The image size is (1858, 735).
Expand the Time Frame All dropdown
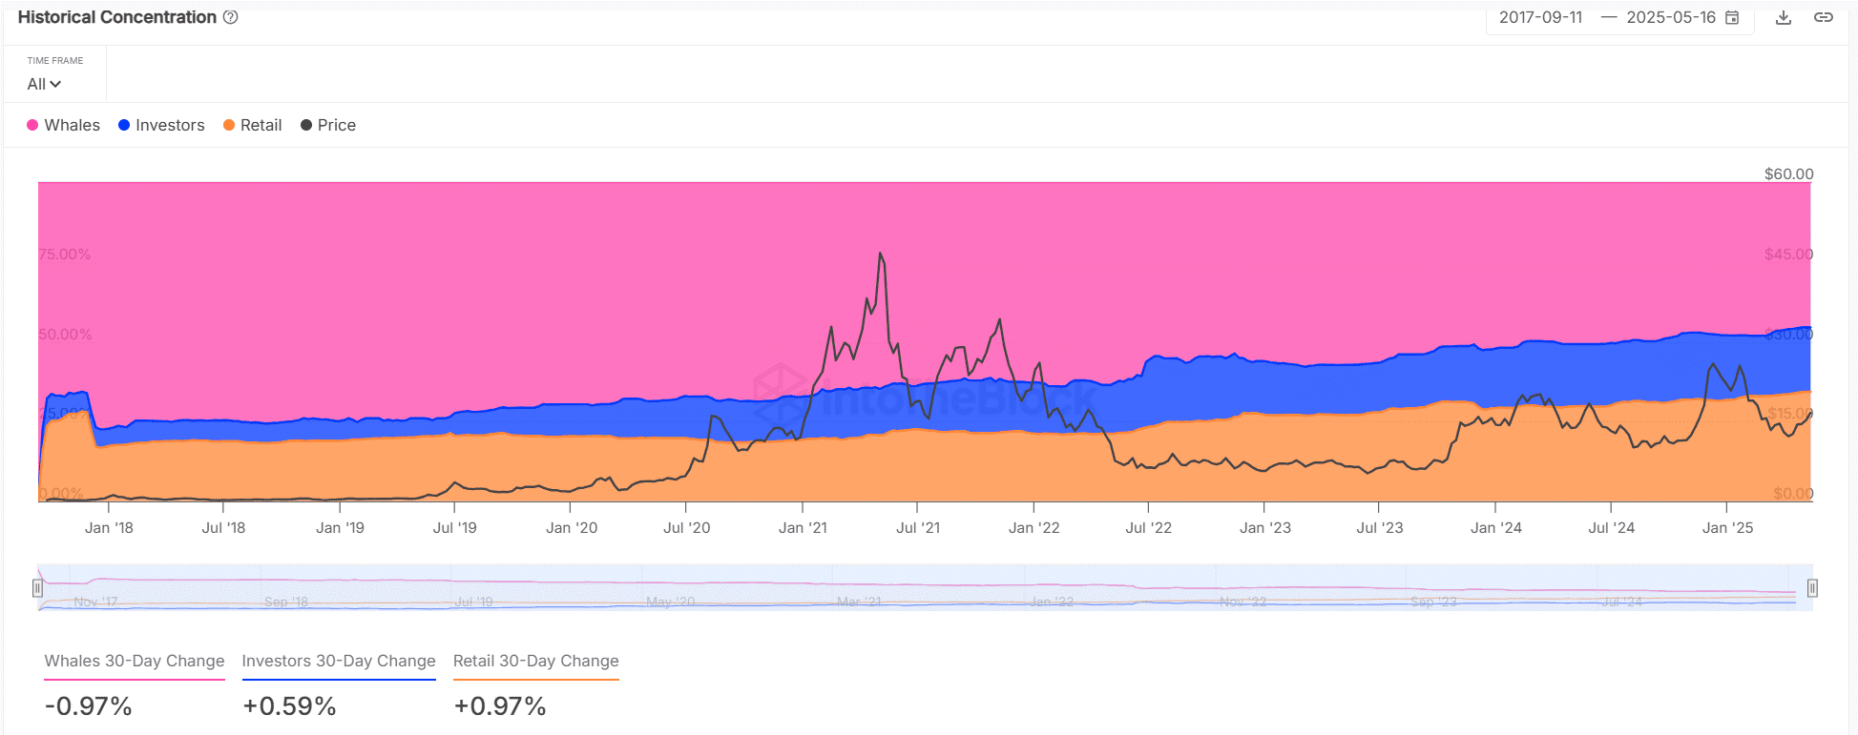tap(44, 84)
